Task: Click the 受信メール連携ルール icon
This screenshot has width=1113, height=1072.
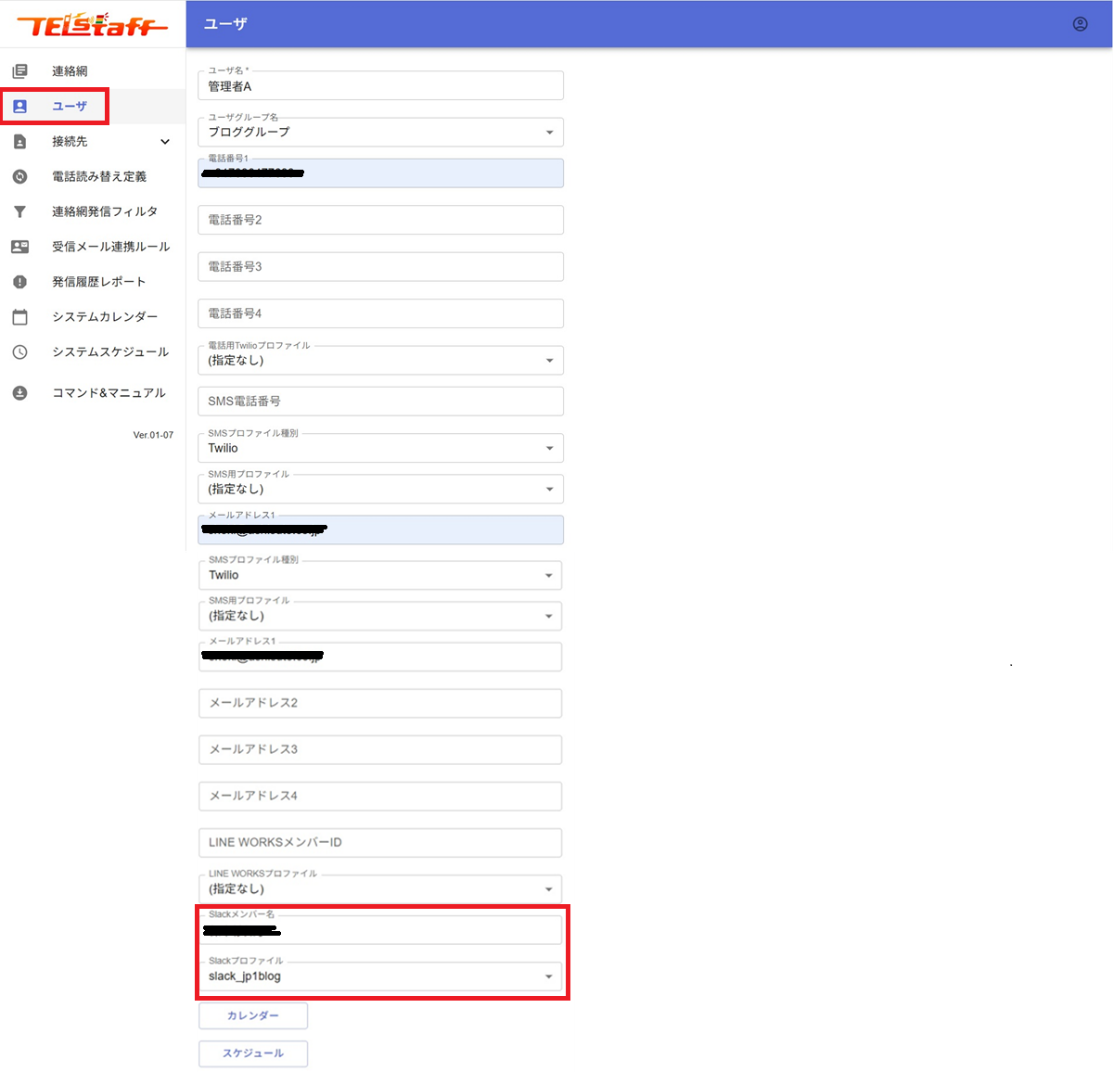Action: [x=19, y=247]
